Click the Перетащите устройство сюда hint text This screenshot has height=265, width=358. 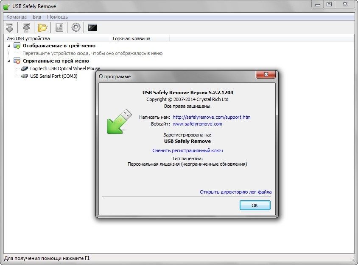(x=92, y=53)
